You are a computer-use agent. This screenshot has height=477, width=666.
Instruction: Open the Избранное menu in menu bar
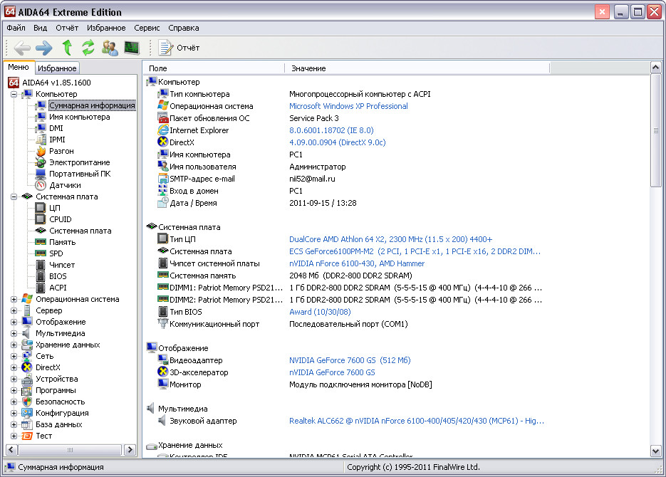click(x=106, y=28)
